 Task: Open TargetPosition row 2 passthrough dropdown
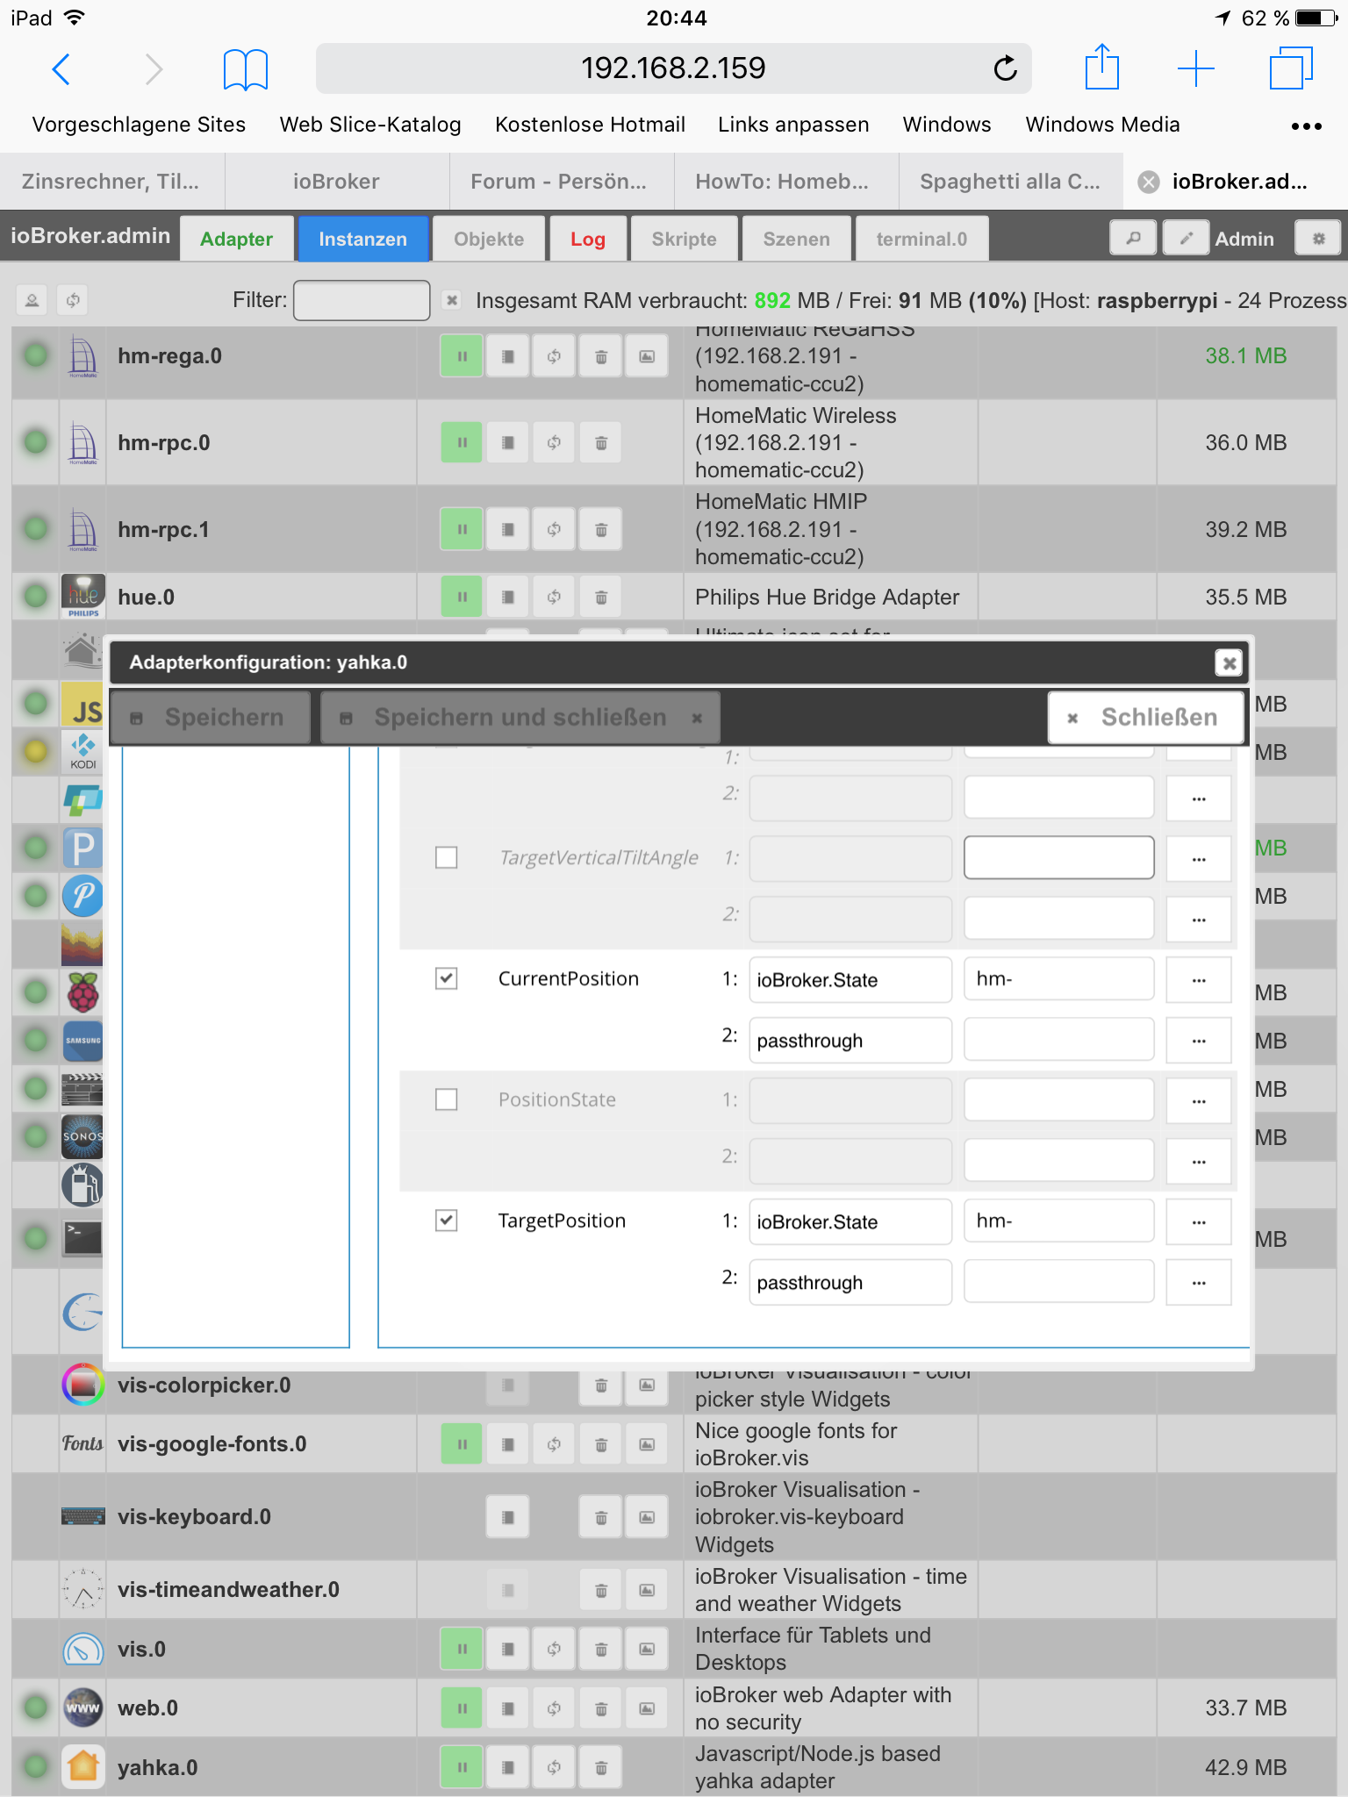(850, 1283)
